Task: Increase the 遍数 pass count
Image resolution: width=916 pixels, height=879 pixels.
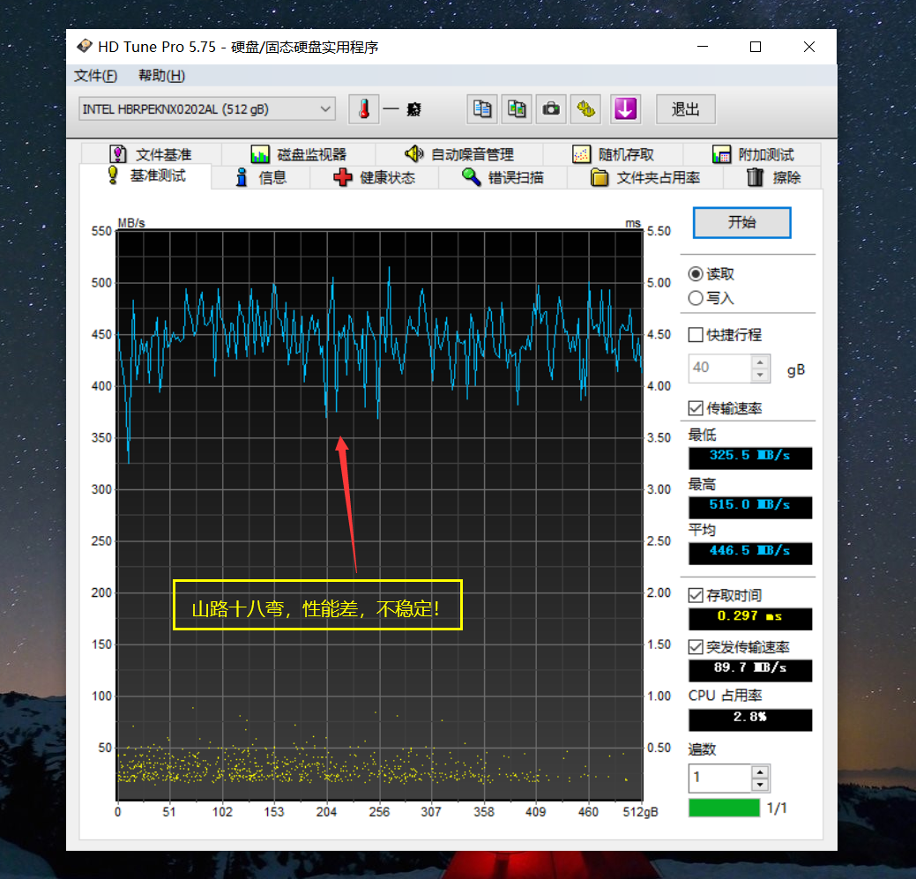Action: pos(760,771)
